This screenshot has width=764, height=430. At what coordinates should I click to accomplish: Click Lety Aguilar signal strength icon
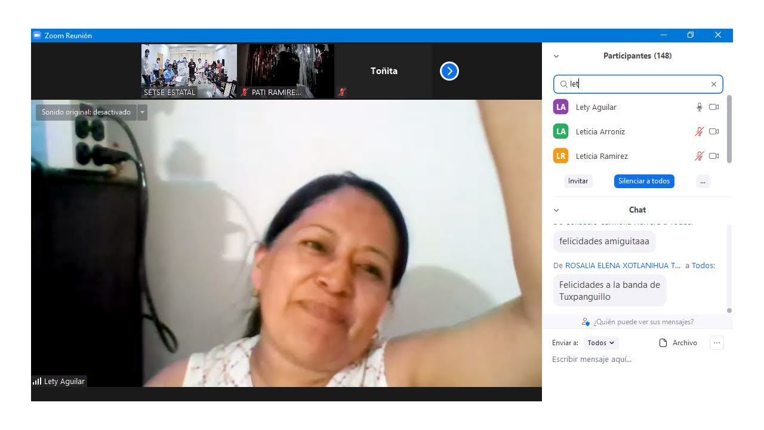(x=37, y=381)
